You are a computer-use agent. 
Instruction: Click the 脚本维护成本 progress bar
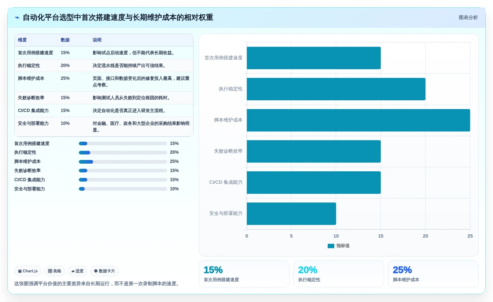123,162
